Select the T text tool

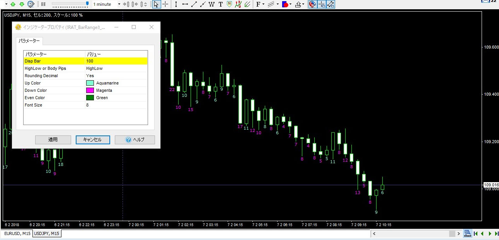pos(221,4)
